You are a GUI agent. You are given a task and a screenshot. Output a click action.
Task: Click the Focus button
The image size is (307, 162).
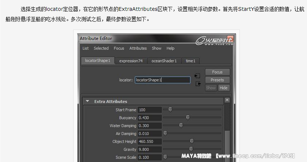[x=217, y=72]
